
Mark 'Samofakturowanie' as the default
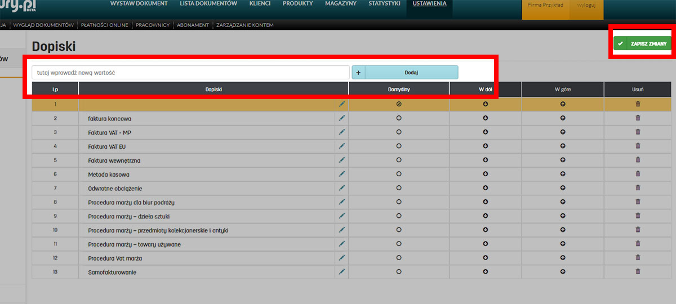coord(399,272)
